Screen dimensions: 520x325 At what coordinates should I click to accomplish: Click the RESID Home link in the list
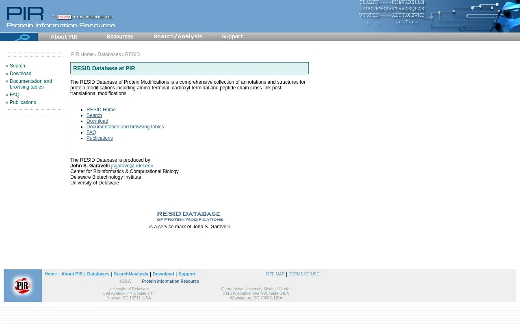coord(101,110)
